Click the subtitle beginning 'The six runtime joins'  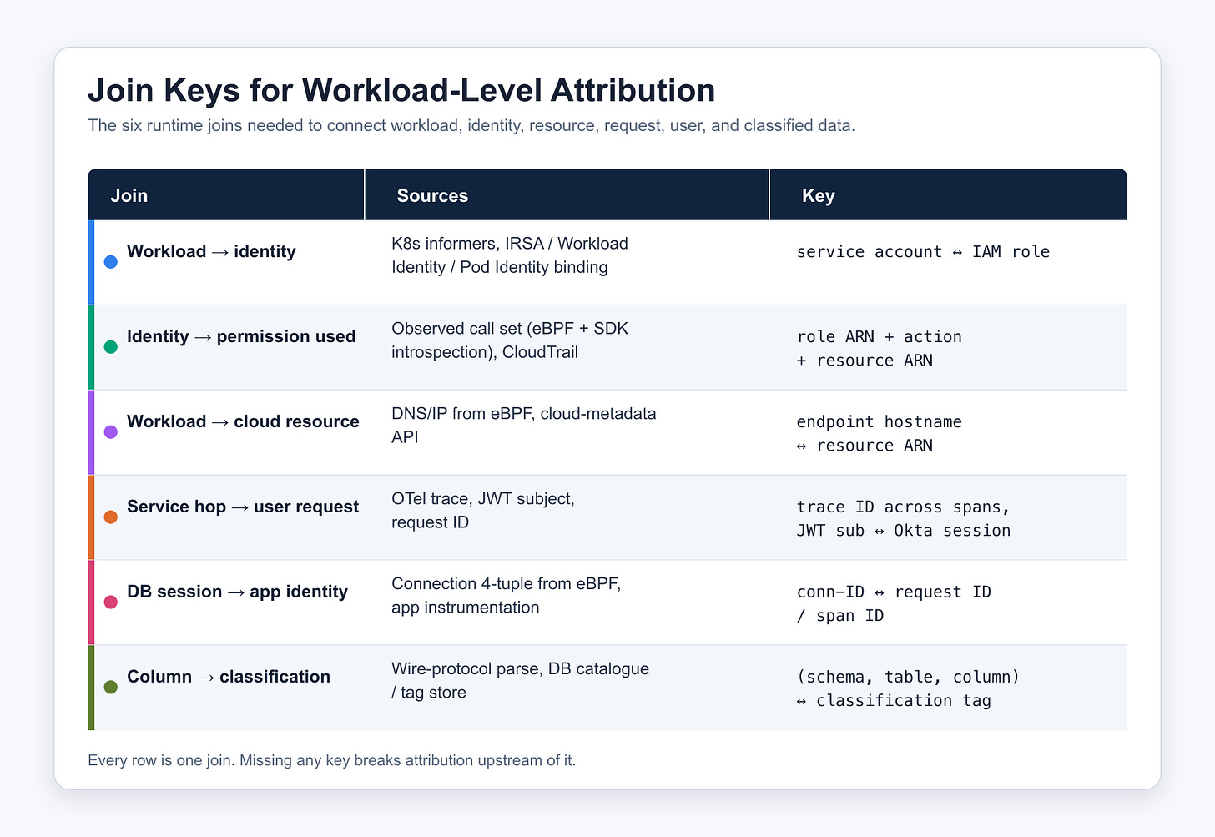pyautogui.click(x=471, y=126)
